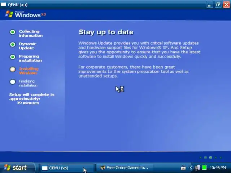231x173 pixels.
Task: Click the paragraph starting "Windows Update provides"
Action: click(139, 50)
